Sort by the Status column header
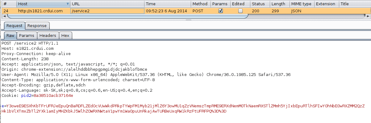371x123 pixels. point(259,4)
